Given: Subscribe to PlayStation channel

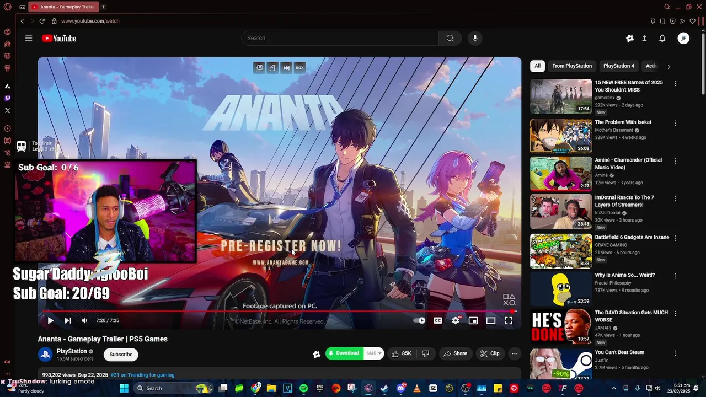Looking at the screenshot, I should tap(121, 355).
